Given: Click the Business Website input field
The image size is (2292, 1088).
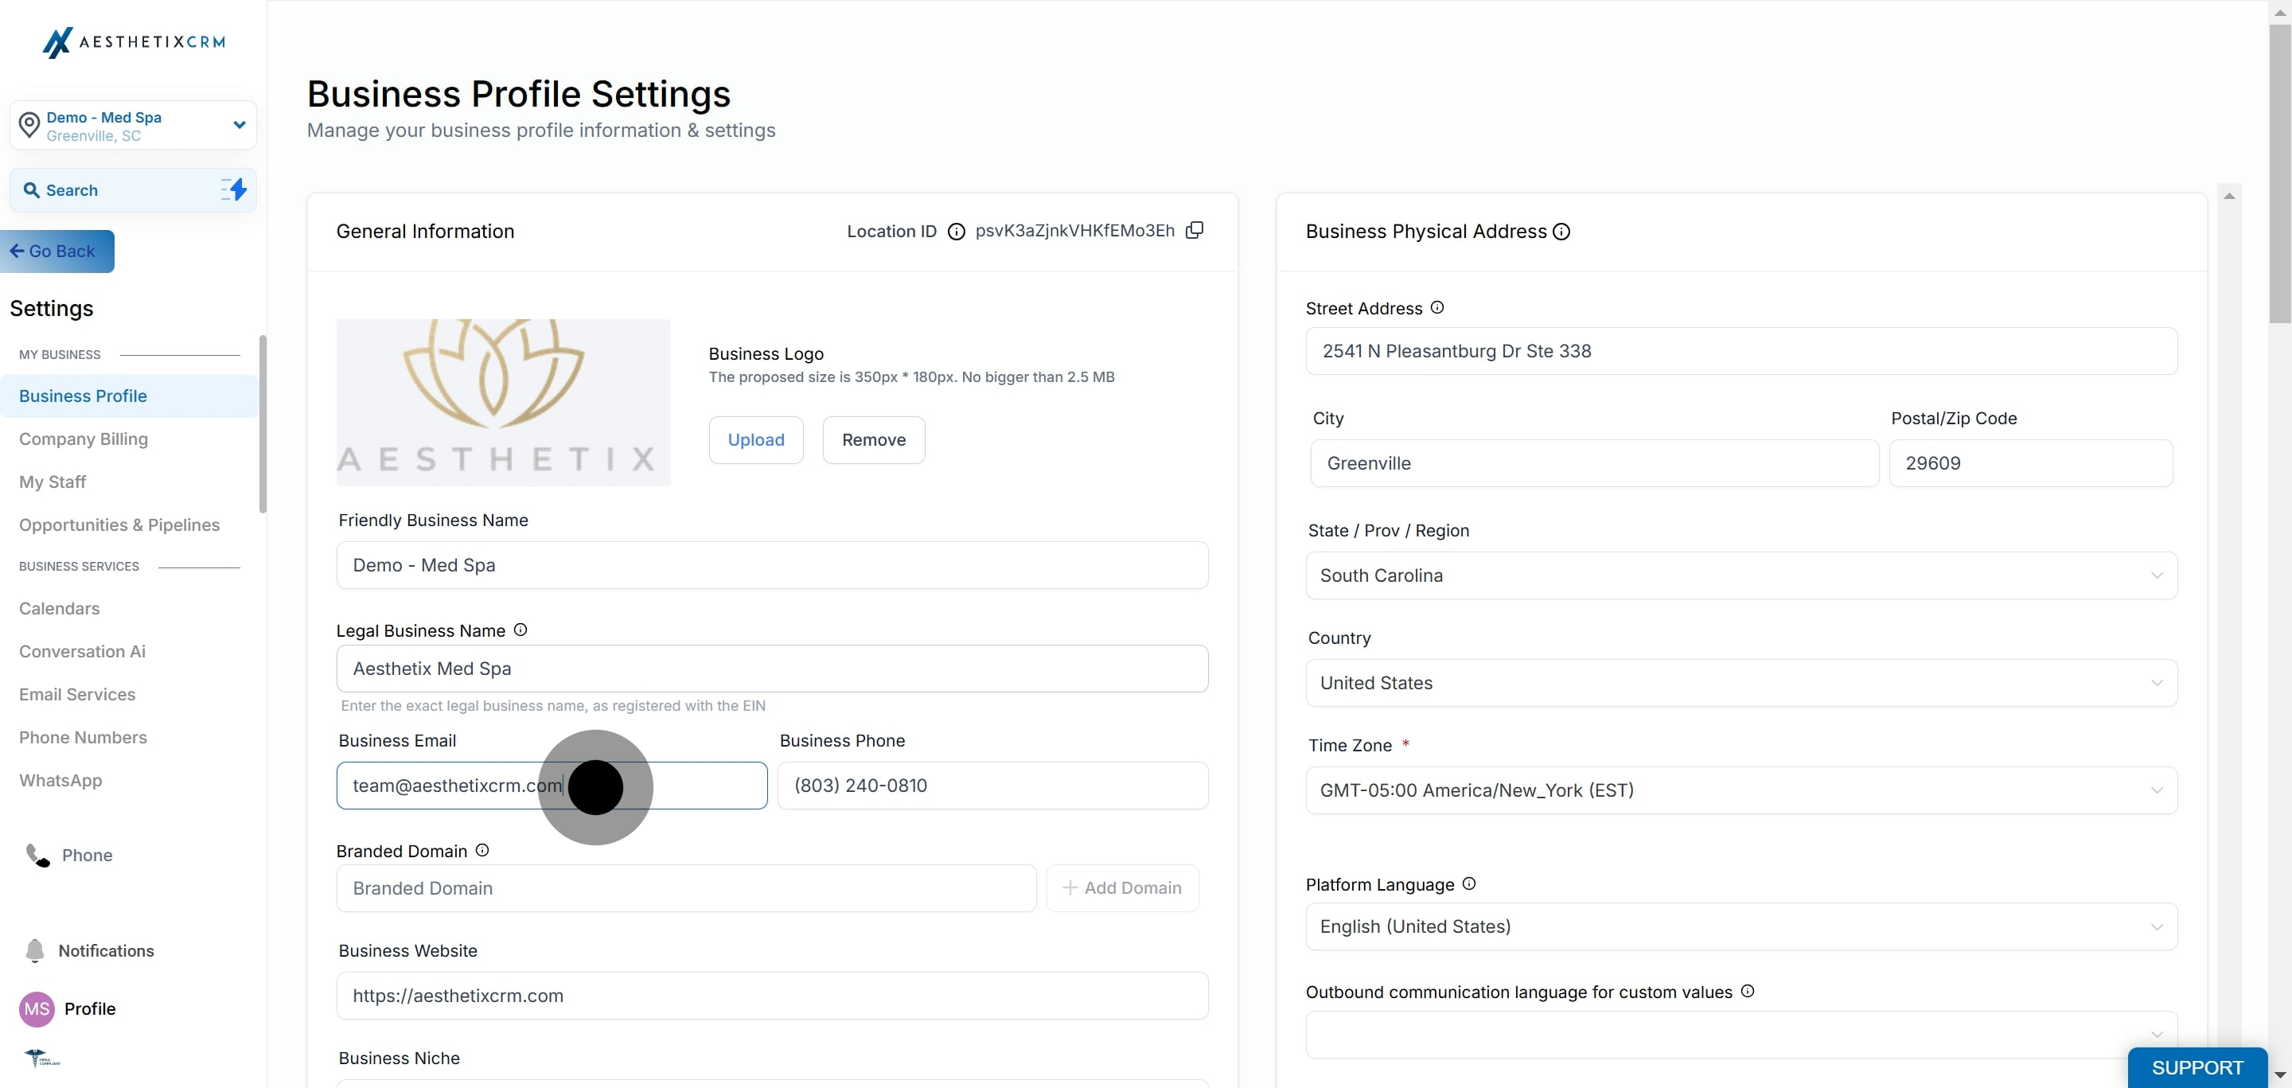Looking at the screenshot, I should click(x=771, y=996).
